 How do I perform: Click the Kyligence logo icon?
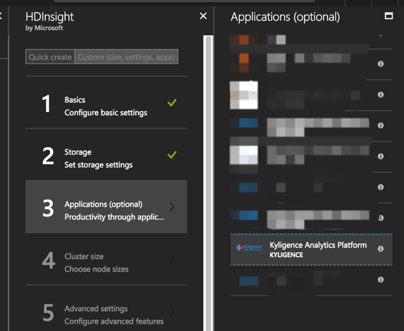click(x=248, y=249)
